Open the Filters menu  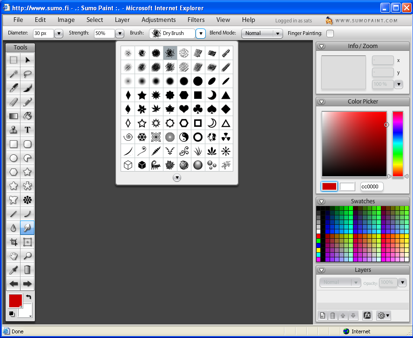tap(196, 20)
